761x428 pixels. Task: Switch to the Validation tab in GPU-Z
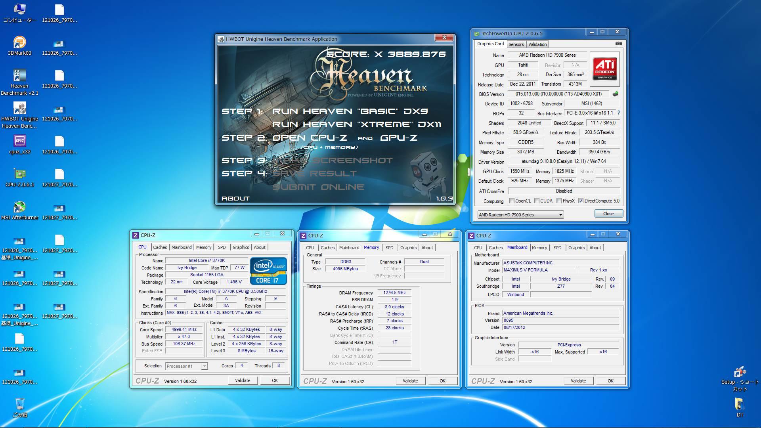tap(537, 44)
